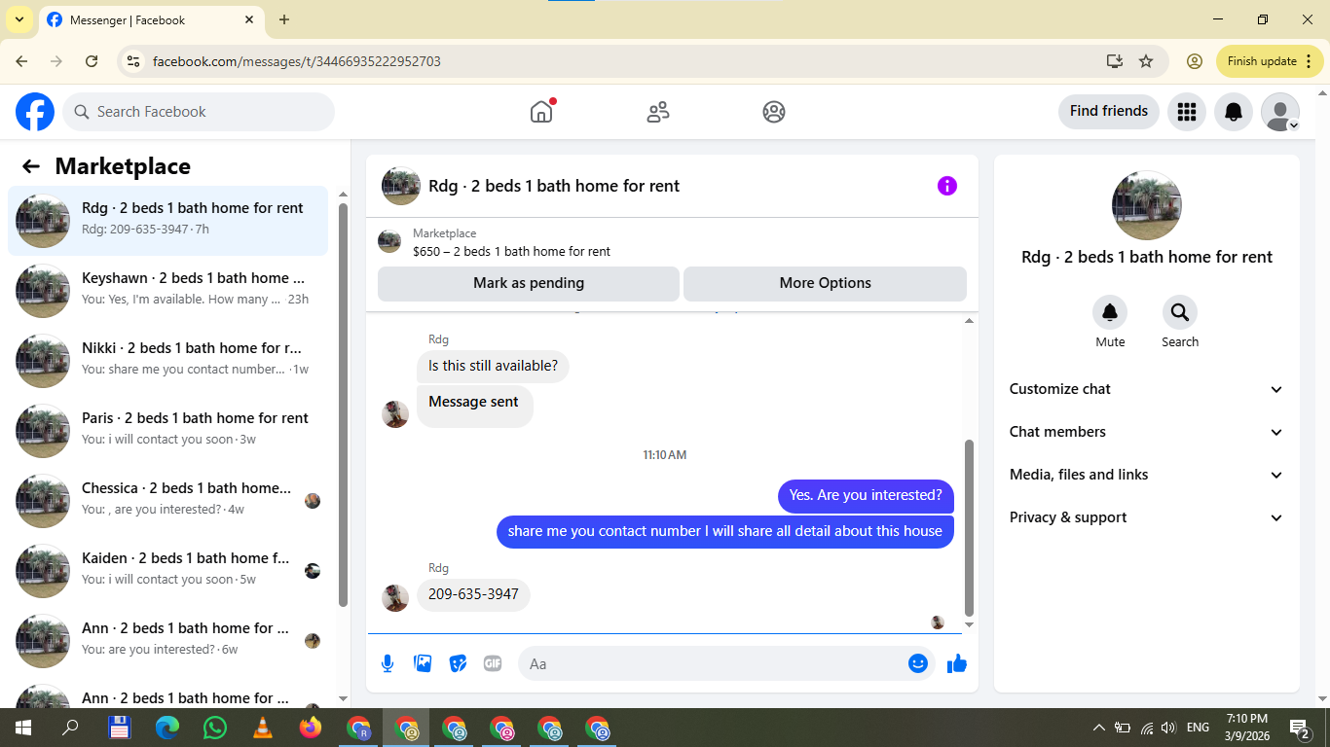Open the Rdg conversation in list
The image size is (1330, 747).
point(167,221)
